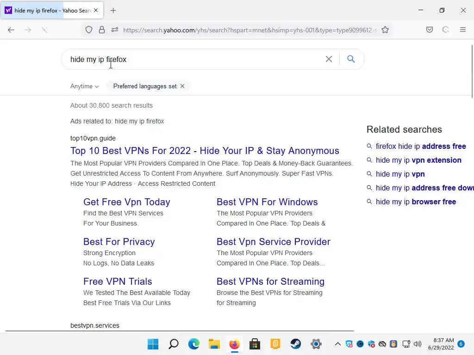This screenshot has height=355, width=474.
Task: Open Settings gear from taskbar
Action: pos(316,344)
